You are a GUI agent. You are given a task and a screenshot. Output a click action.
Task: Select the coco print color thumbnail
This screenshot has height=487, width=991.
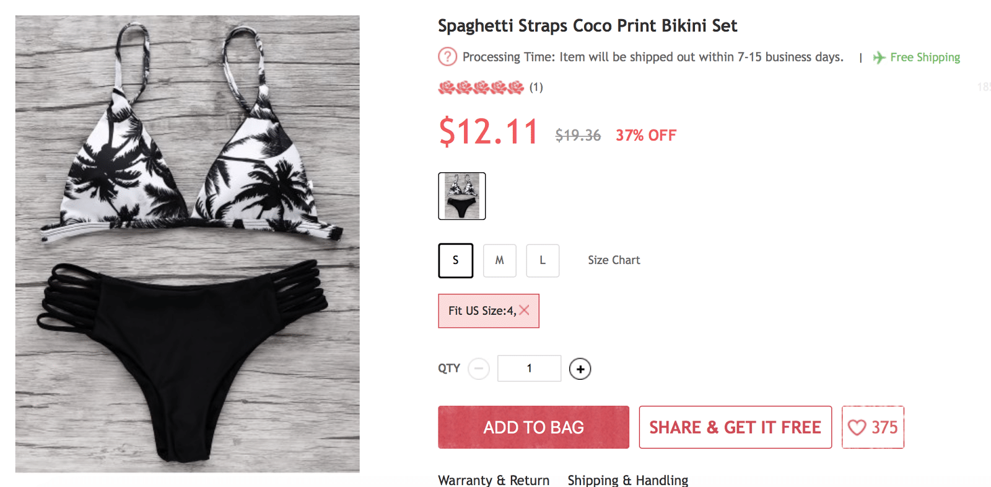(462, 196)
